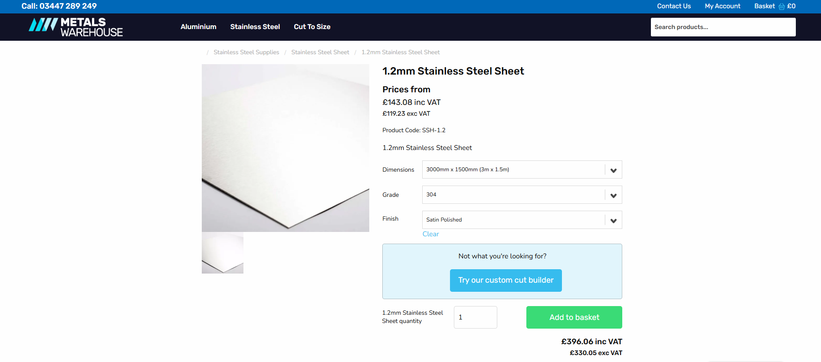Clear the selected options
821x362 pixels.
tap(431, 234)
